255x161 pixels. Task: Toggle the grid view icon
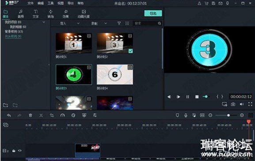point(127,23)
